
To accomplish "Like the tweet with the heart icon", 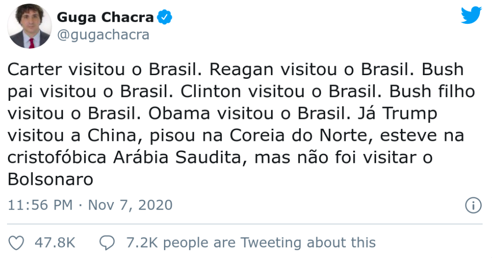I will pyautogui.click(x=16, y=243).
